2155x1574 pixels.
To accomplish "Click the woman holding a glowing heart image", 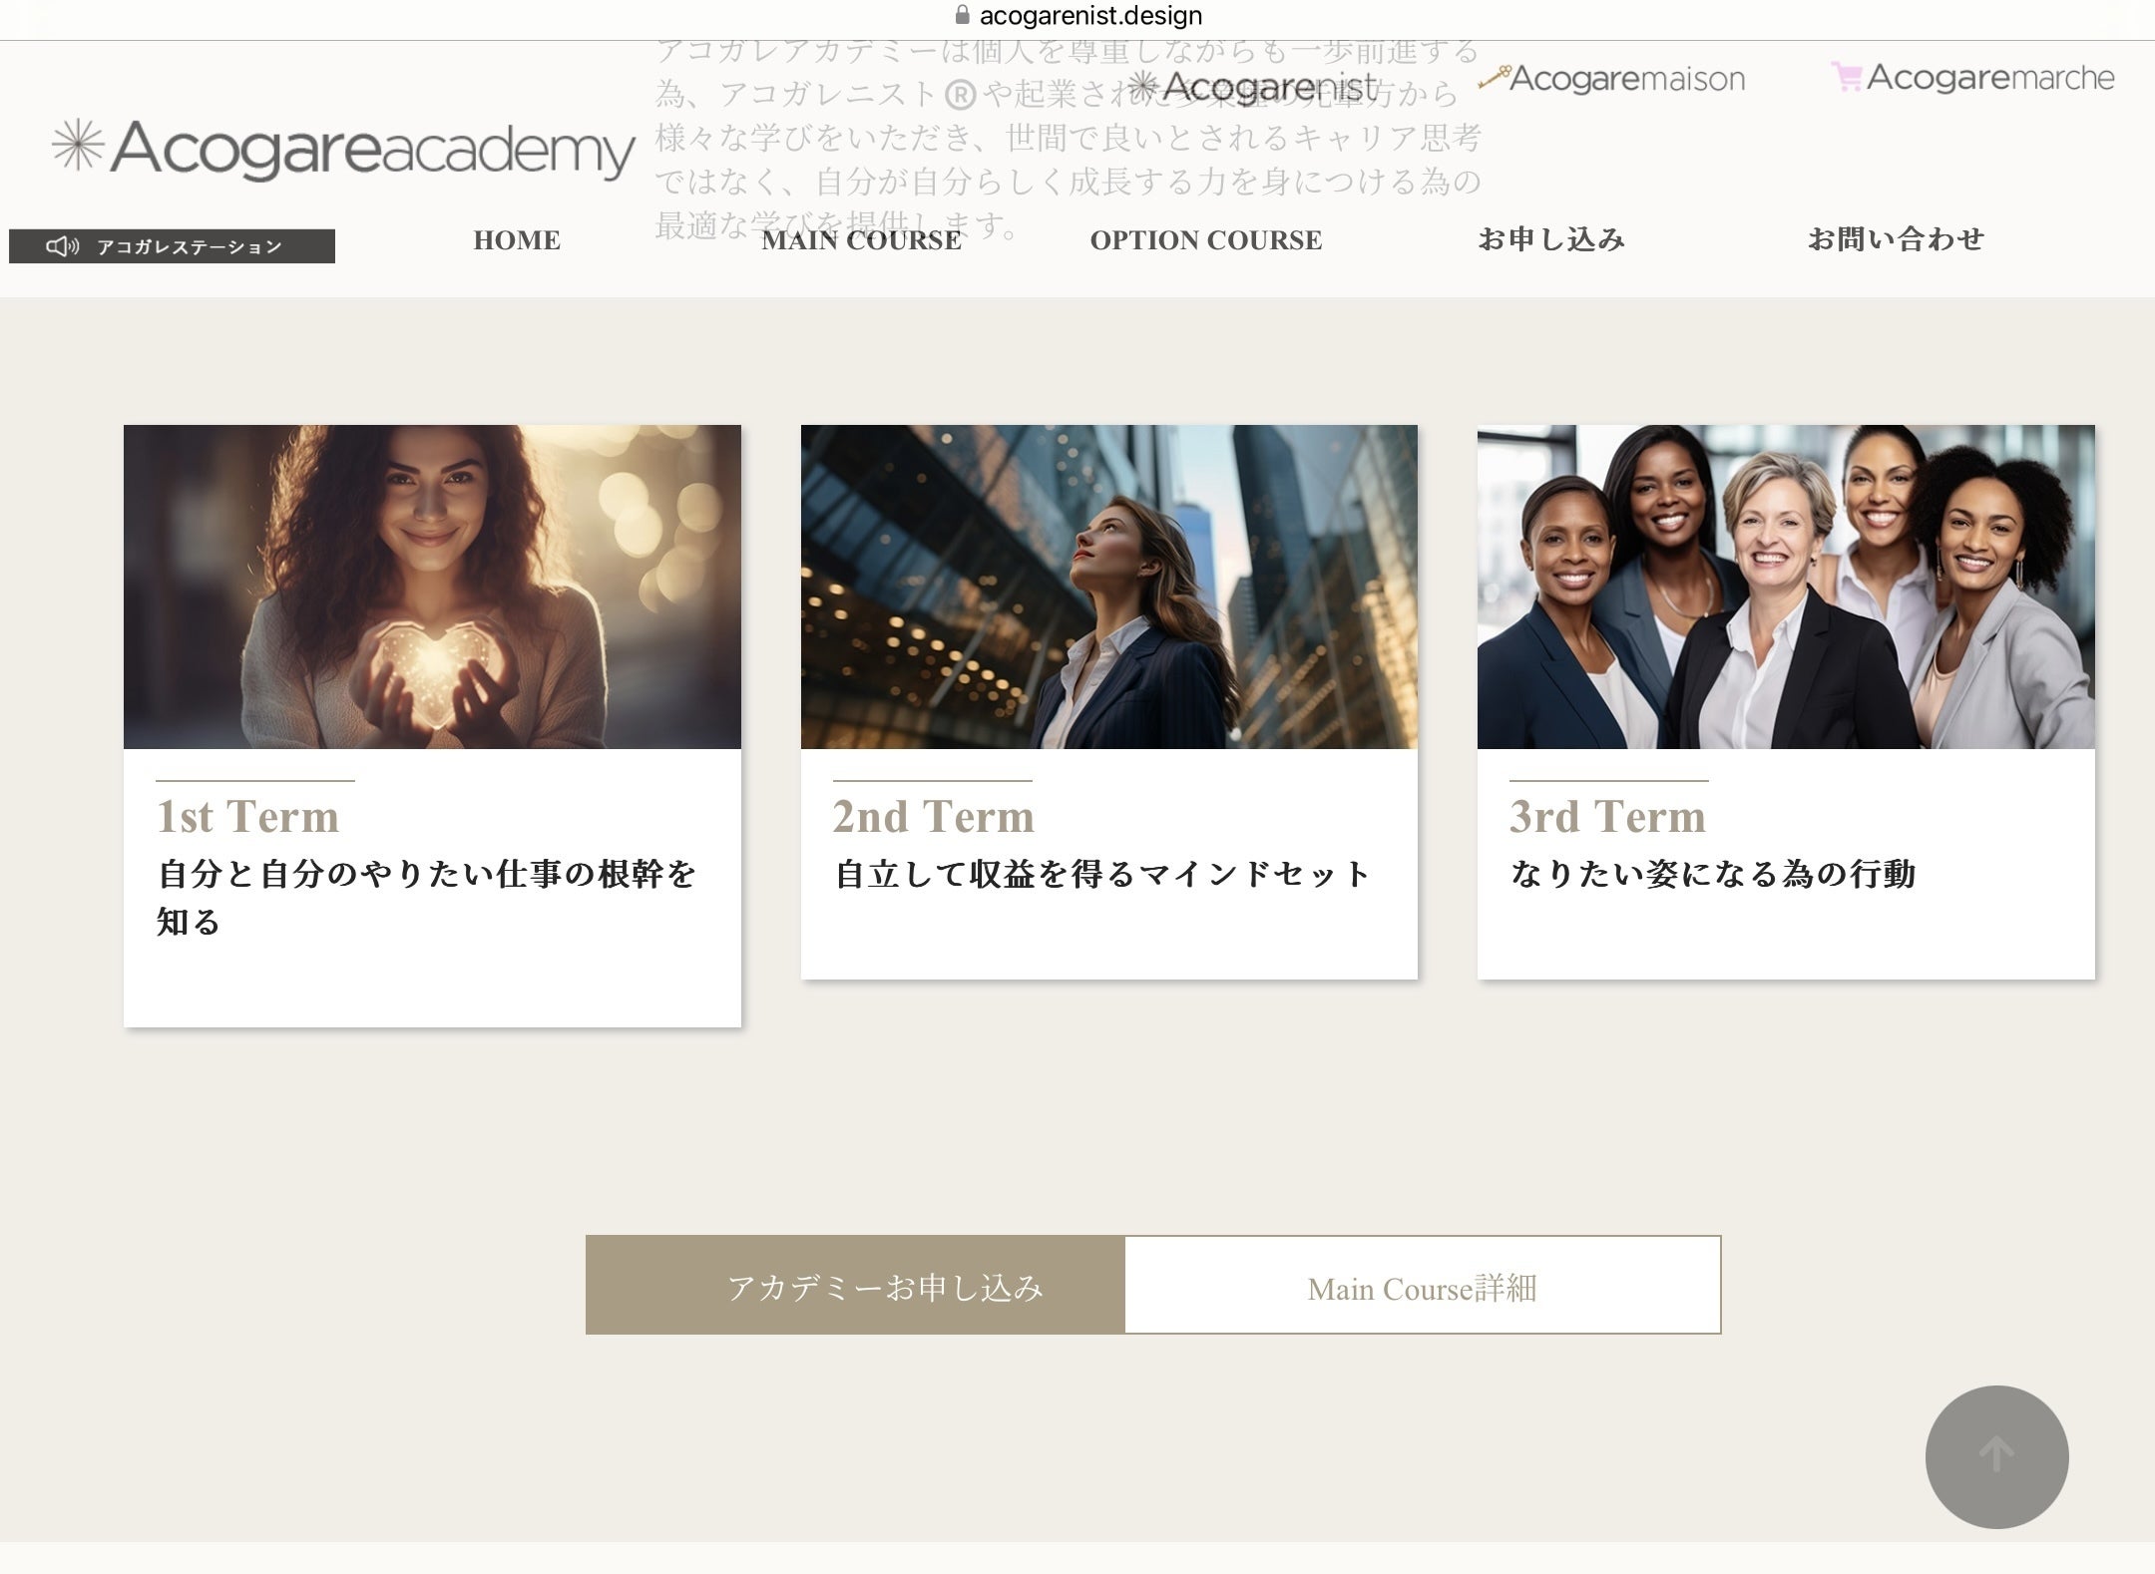I will (x=432, y=587).
